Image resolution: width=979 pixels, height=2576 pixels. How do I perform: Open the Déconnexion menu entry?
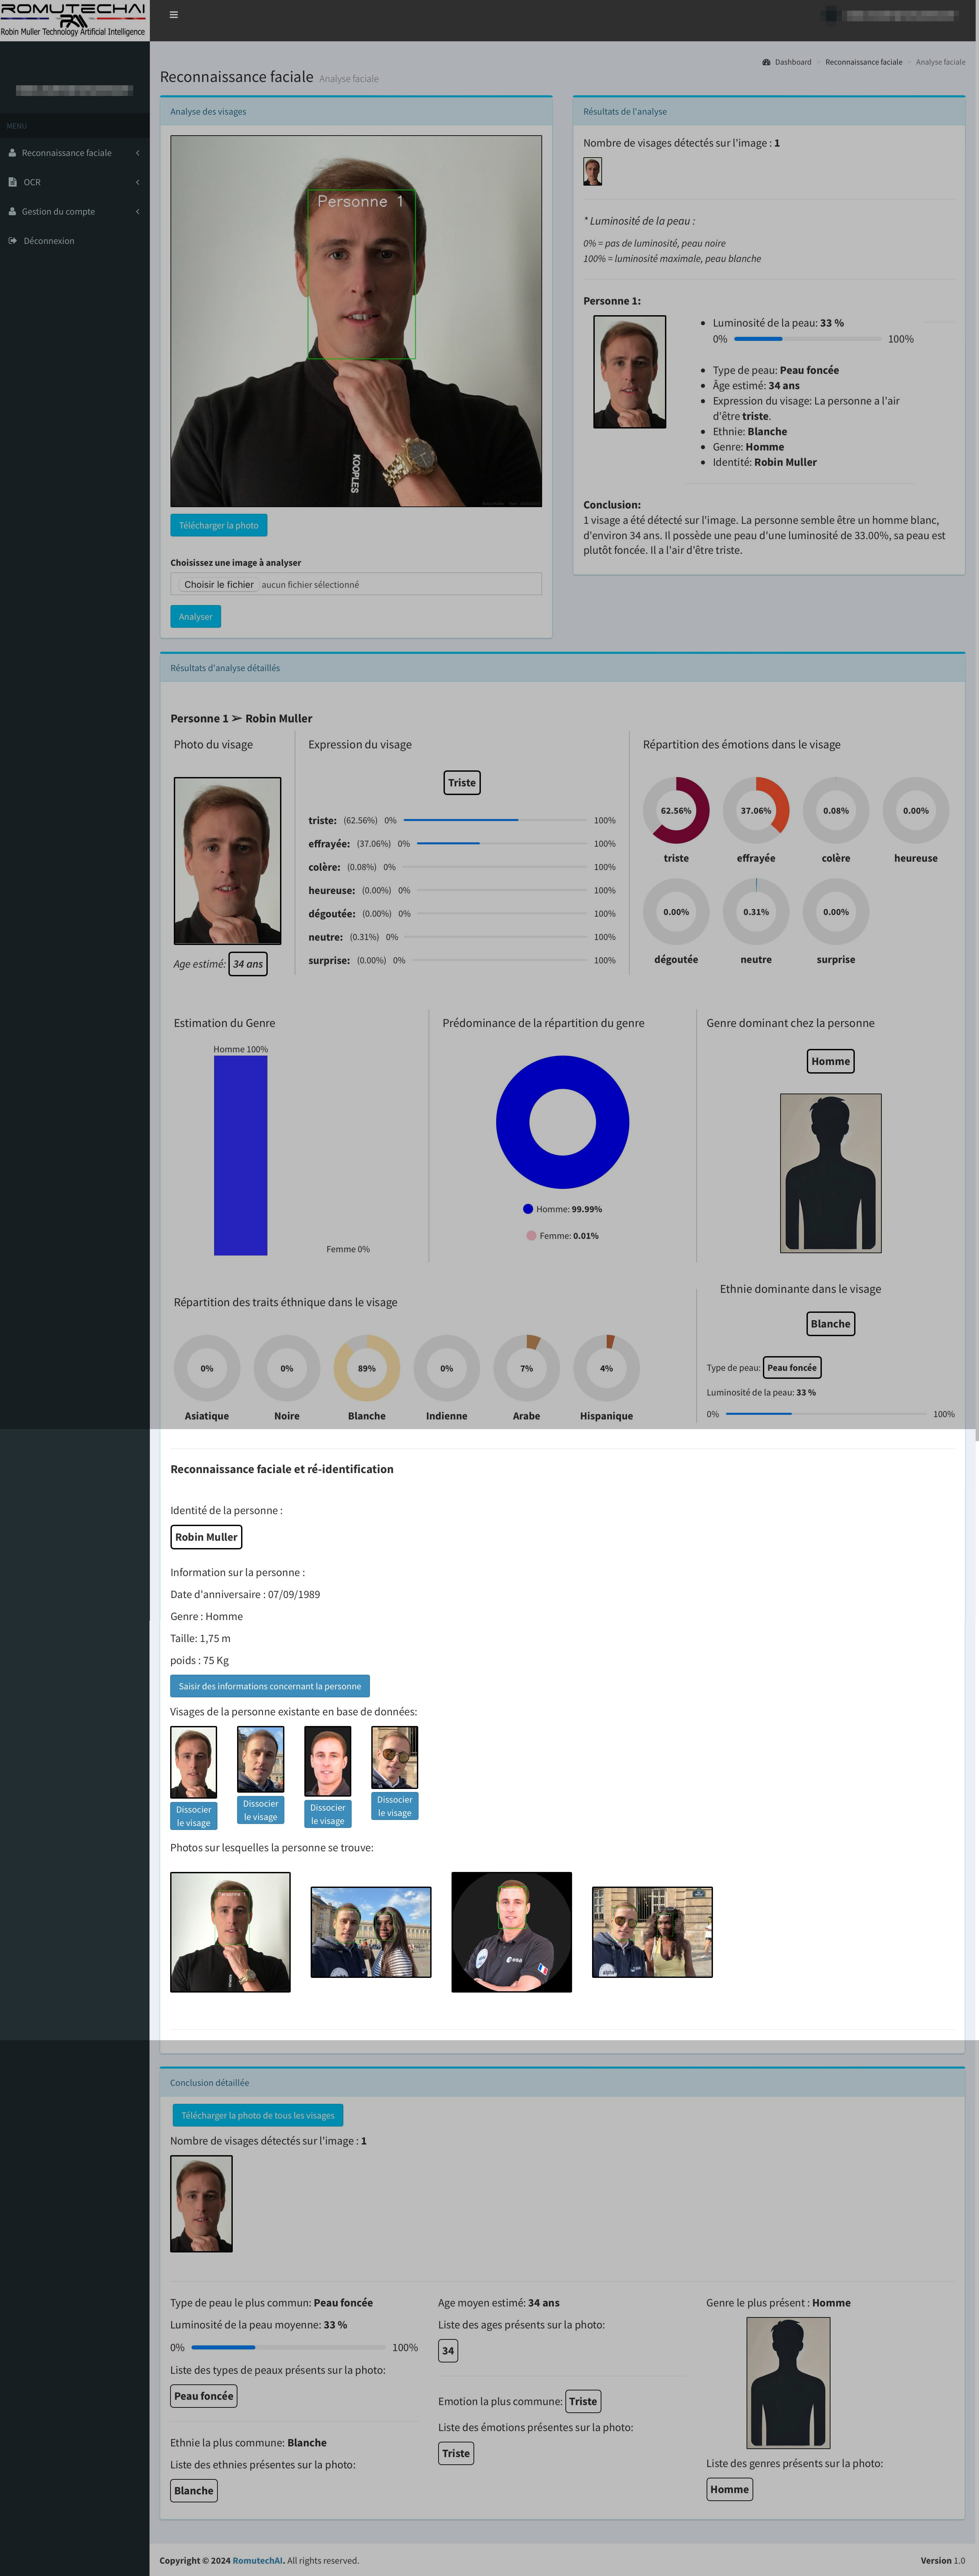pyautogui.click(x=75, y=241)
